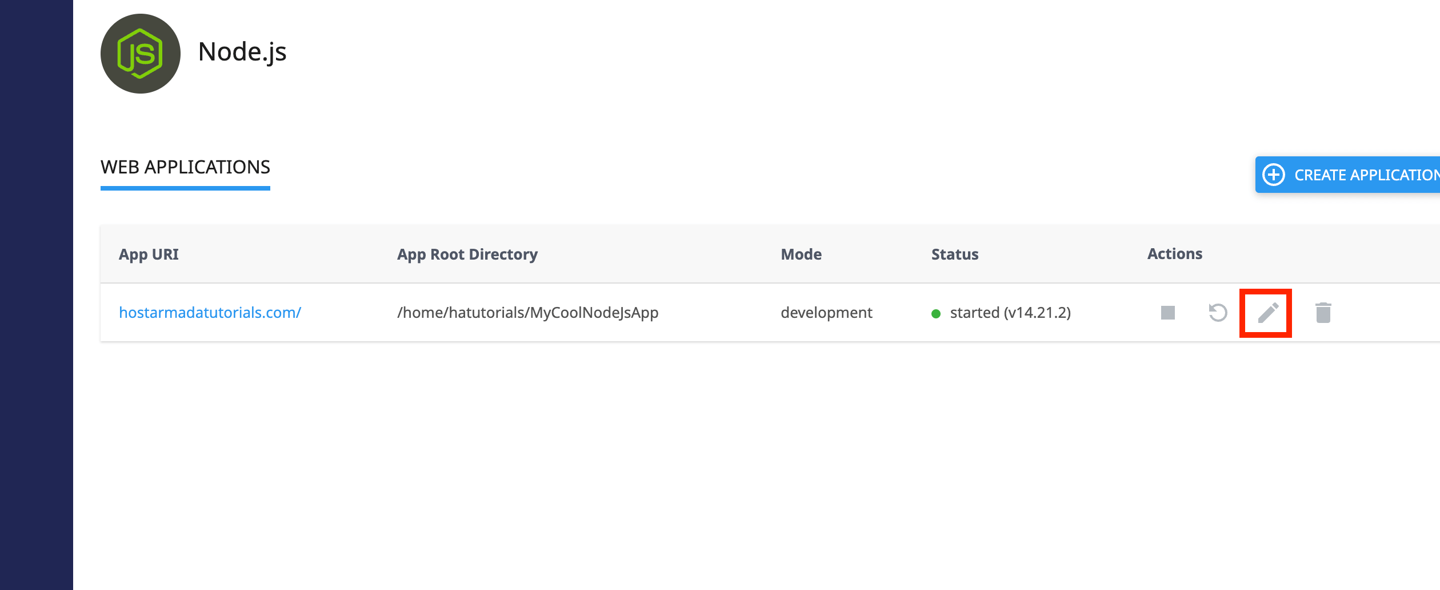Restart the application using the circular arrow icon
This screenshot has height=590, width=1440.
1218,313
